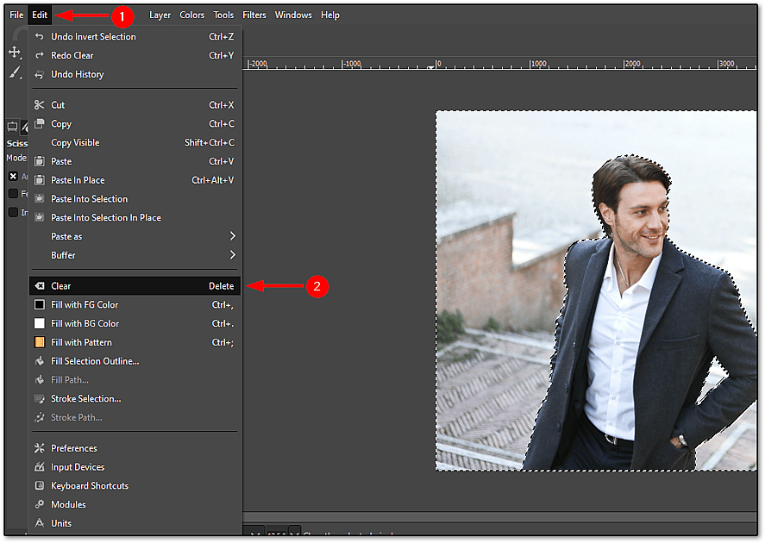Open the File menu
Screen dimensions: 765x543
tap(16, 16)
